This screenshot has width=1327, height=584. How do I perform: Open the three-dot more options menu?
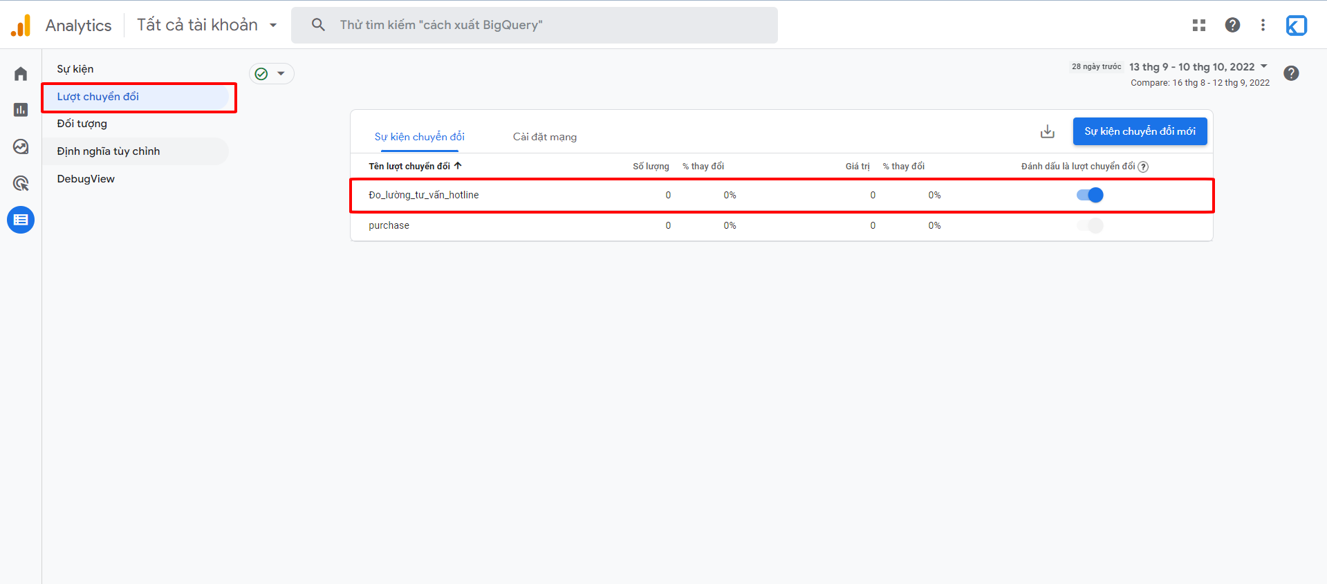(x=1263, y=25)
